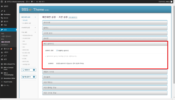175x100 pixels.
Task: Click the horizontal page scrollbar
Action: click(87, 99)
